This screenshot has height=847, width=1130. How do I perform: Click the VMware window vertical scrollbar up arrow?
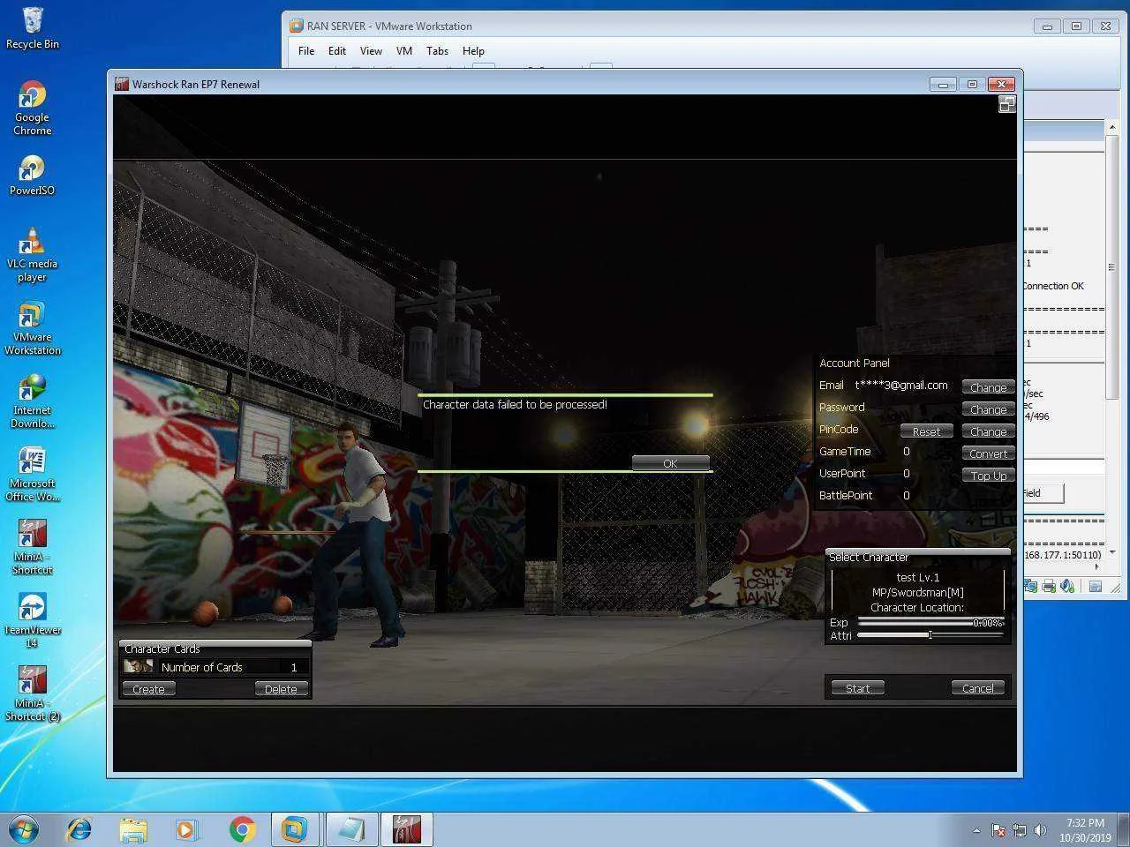tap(1111, 129)
